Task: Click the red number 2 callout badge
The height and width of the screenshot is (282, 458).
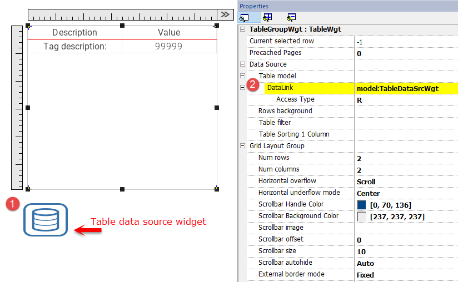Action: (253, 85)
